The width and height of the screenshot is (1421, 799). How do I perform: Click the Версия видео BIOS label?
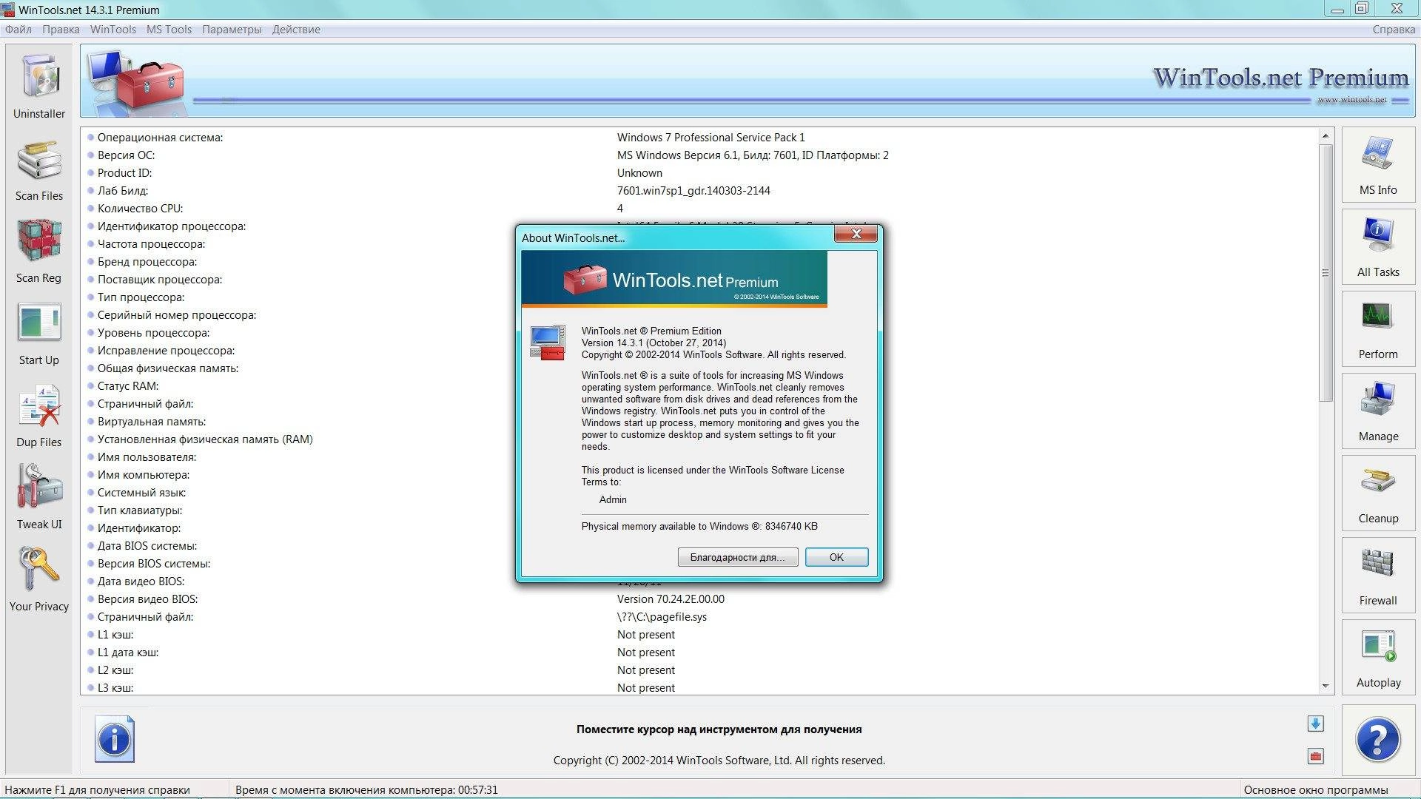pos(147,599)
